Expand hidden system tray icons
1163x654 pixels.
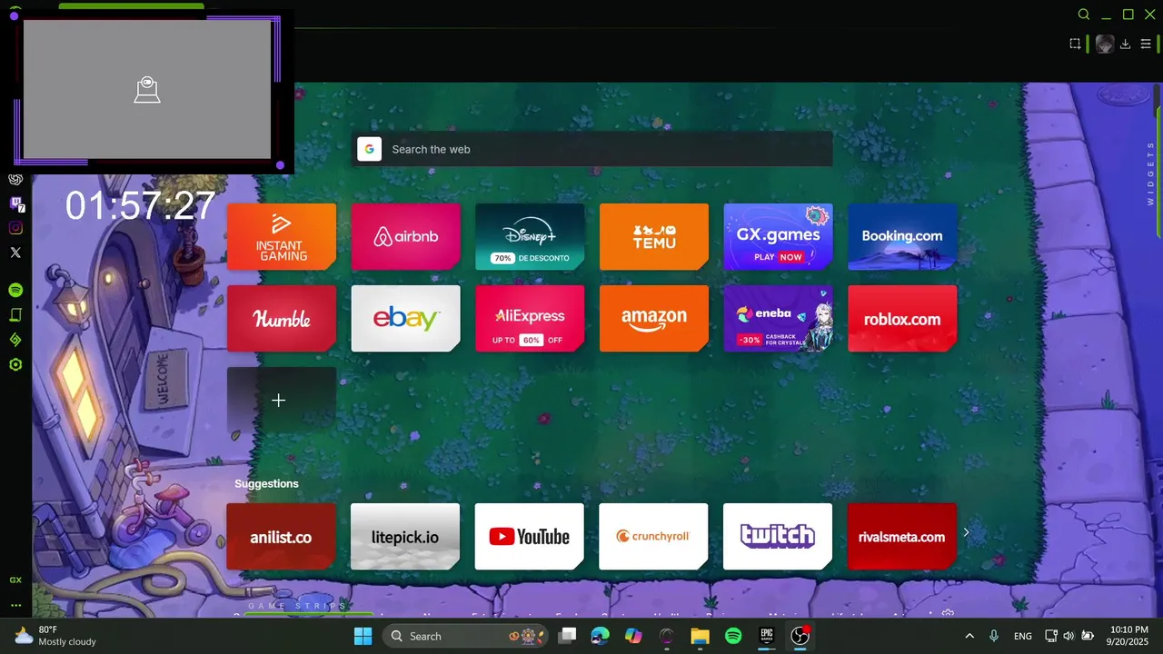coord(969,636)
